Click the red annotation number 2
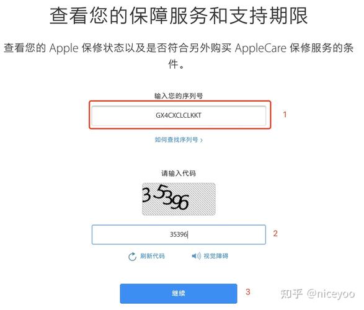The width and height of the screenshot is (364, 310). click(275, 233)
